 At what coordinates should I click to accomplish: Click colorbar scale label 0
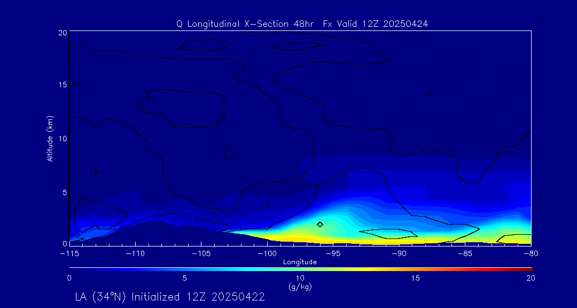click(69, 279)
